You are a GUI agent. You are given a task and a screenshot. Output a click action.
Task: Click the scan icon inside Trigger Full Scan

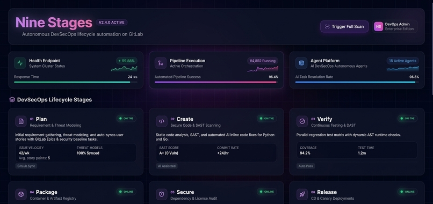327,26
